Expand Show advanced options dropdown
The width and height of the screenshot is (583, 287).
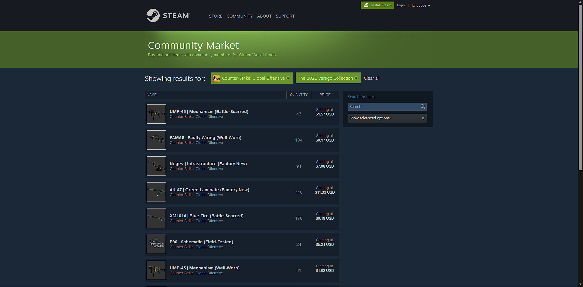tap(387, 118)
